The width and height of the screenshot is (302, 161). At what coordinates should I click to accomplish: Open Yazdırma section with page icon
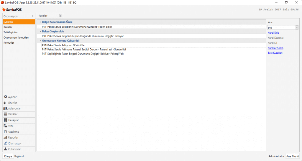(13, 132)
